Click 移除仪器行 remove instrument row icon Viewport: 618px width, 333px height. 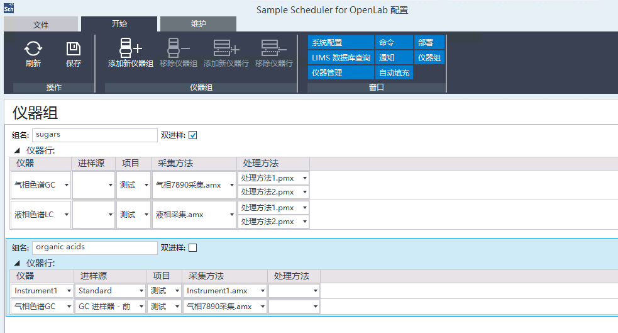274,48
